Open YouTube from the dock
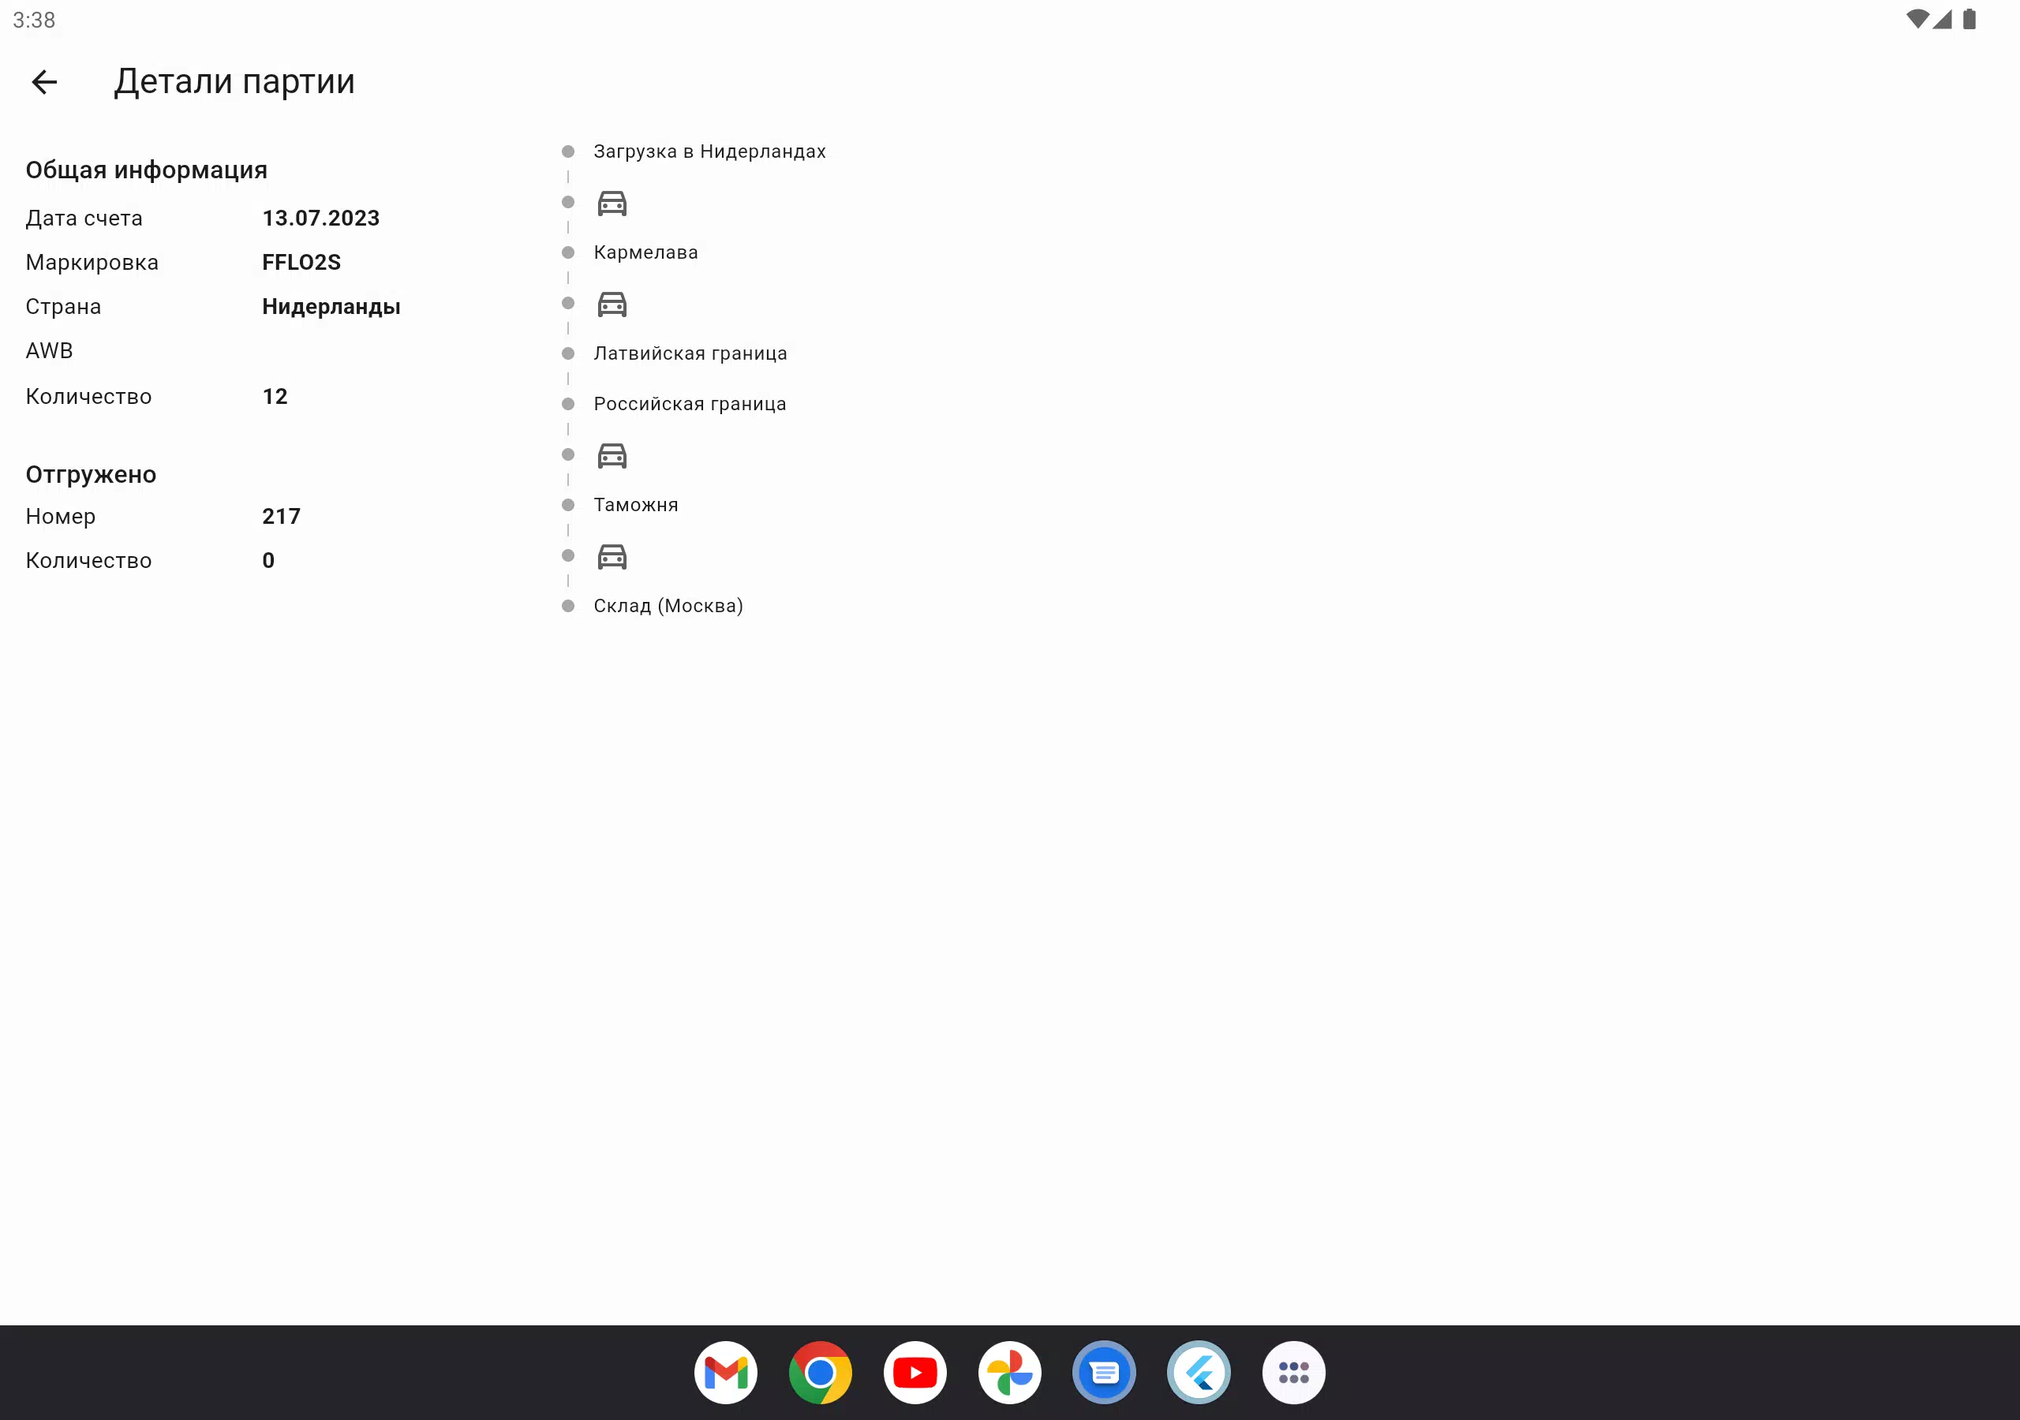The height and width of the screenshot is (1420, 2020). click(x=915, y=1373)
